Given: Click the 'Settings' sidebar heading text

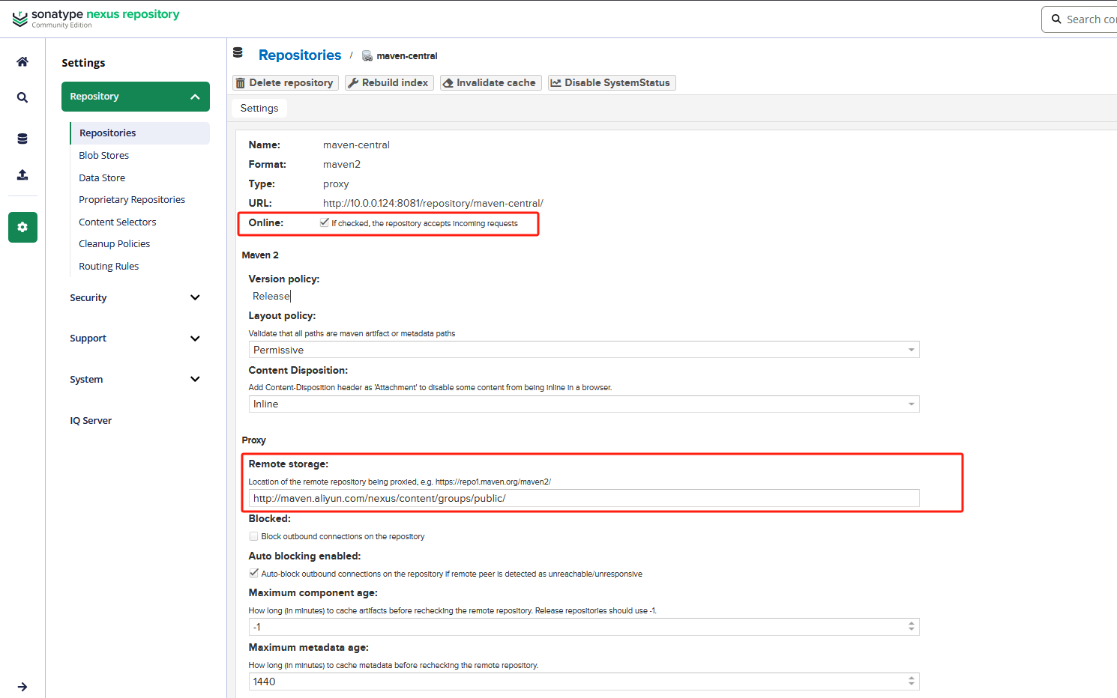Looking at the screenshot, I should coord(83,63).
